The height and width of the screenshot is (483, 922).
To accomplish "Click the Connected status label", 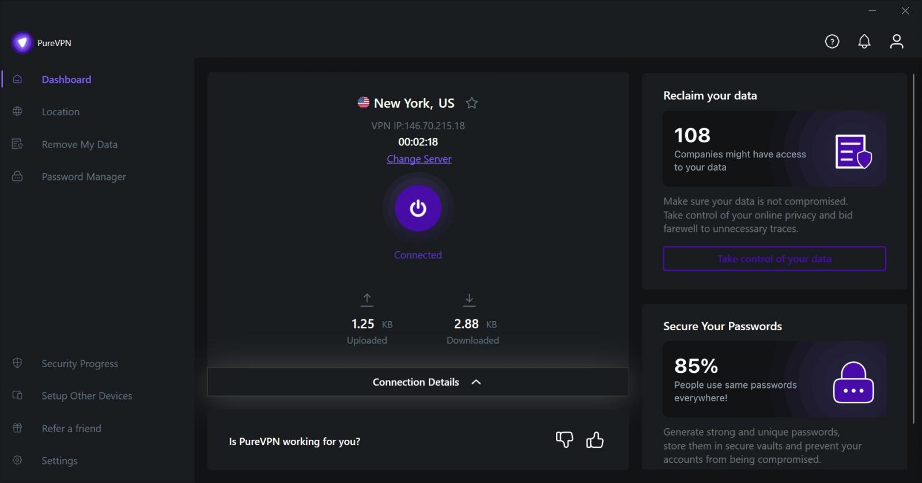I will (x=418, y=255).
